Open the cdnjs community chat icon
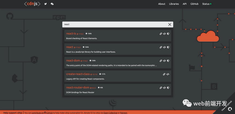 click(52, 4)
